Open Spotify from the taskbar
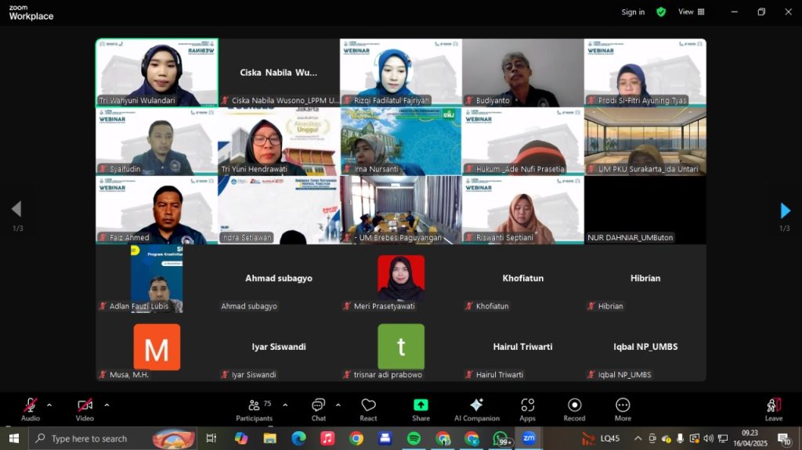This screenshot has height=450, width=802. click(x=414, y=438)
